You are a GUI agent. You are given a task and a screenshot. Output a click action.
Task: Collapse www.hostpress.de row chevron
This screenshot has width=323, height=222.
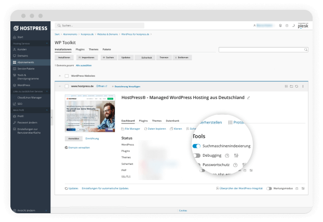pyautogui.click(x=60, y=86)
